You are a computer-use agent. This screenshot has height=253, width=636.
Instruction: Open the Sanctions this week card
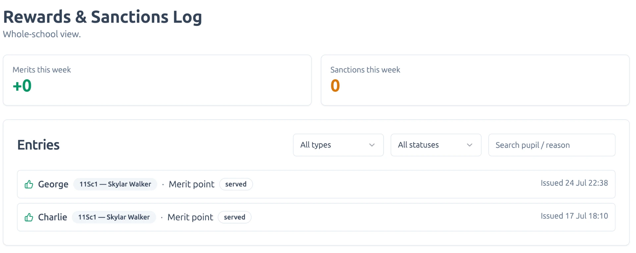pyautogui.click(x=475, y=80)
